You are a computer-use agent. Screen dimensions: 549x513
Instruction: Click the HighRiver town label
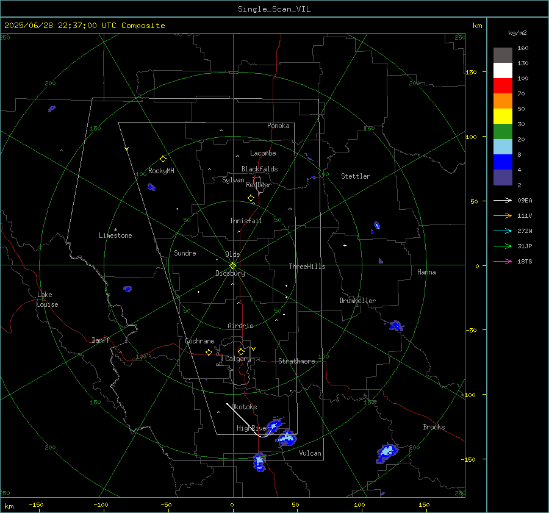point(253,428)
